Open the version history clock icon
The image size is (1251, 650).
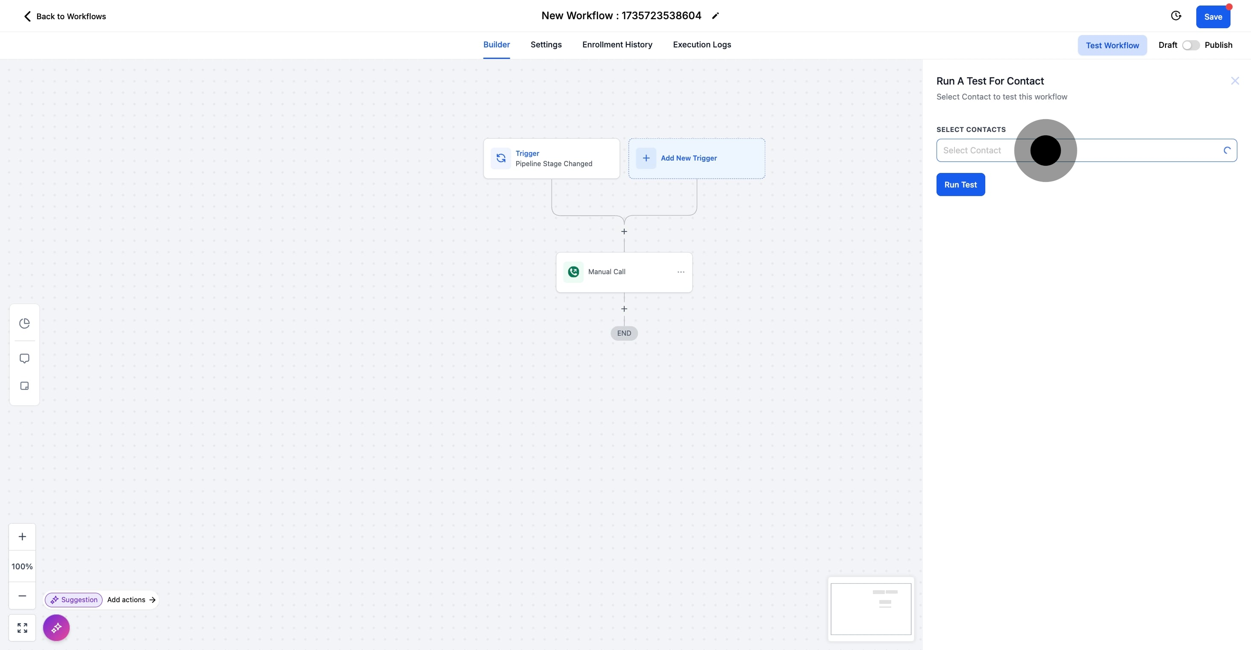click(x=1176, y=16)
